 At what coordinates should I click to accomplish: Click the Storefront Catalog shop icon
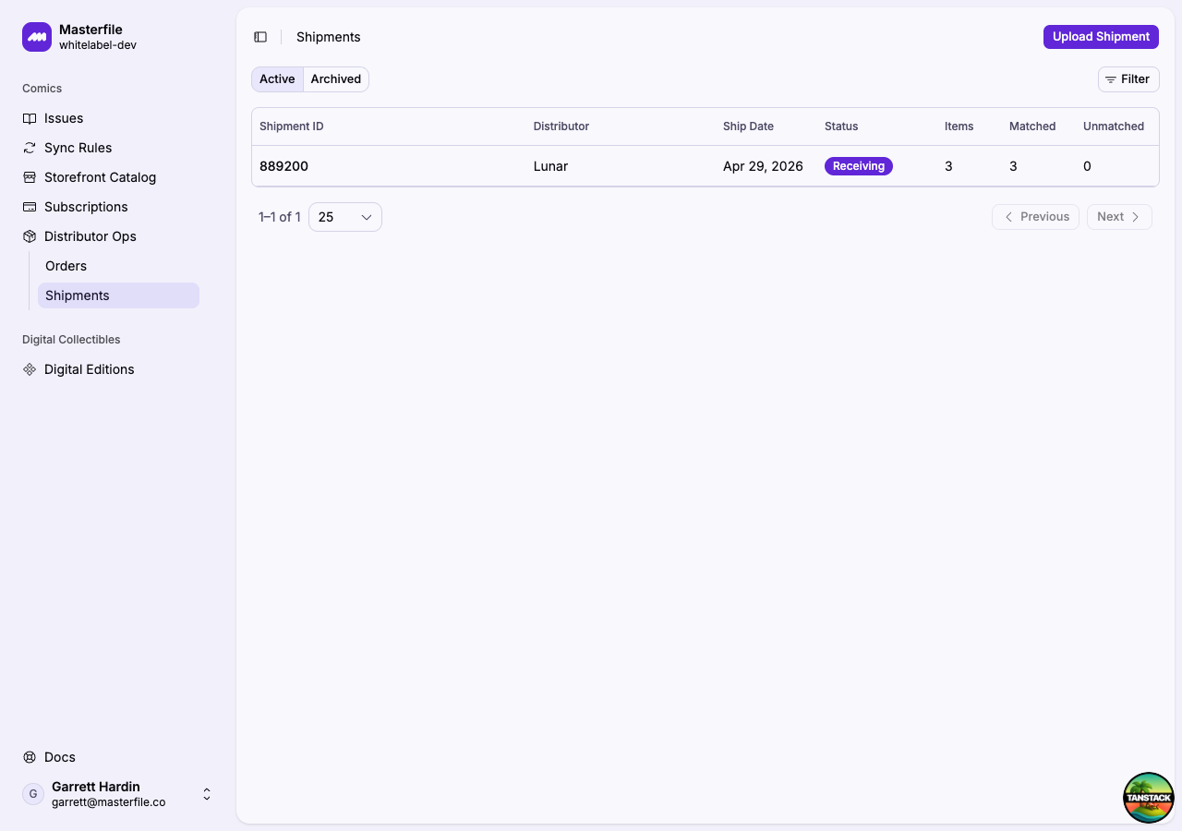[x=30, y=177]
